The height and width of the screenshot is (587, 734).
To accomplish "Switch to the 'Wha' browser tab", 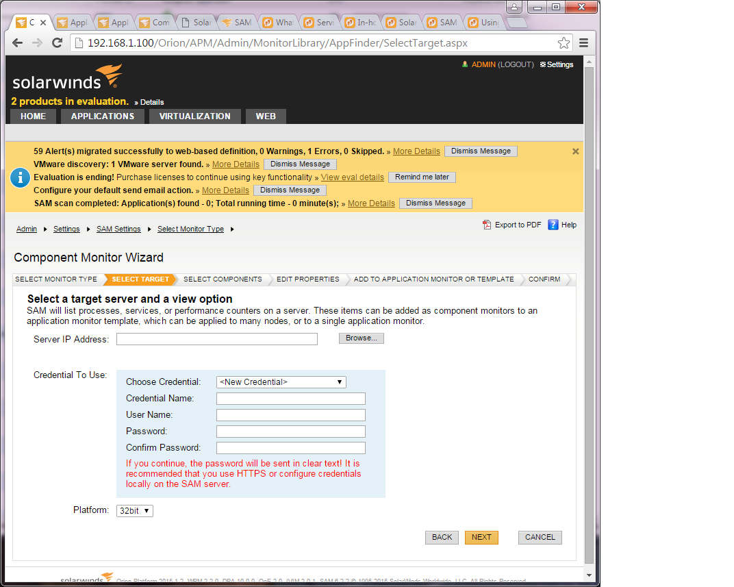I will coord(279,22).
